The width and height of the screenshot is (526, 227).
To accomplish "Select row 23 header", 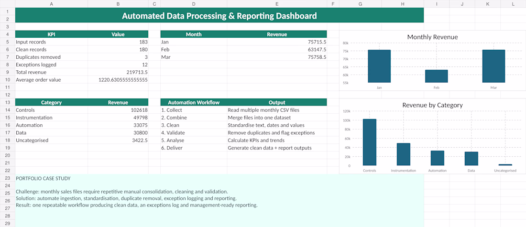I will tap(7, 178).
